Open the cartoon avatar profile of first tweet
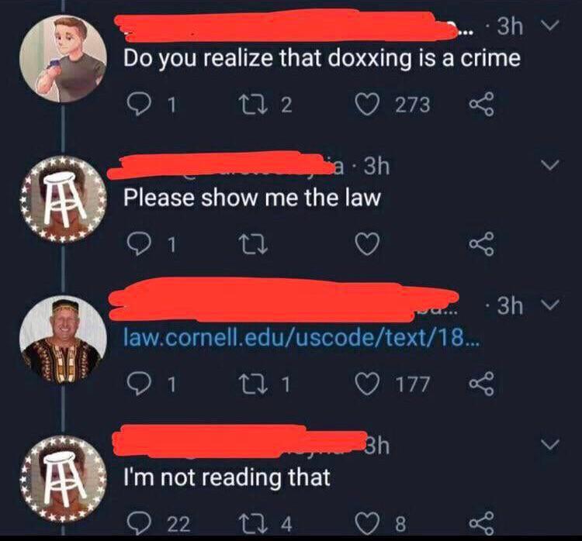The height and width of the screenshot is (541, 582). coord(63,59)
